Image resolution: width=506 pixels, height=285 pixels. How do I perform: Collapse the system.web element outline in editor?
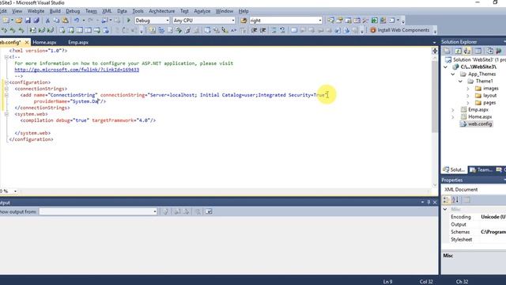(6, 114)
